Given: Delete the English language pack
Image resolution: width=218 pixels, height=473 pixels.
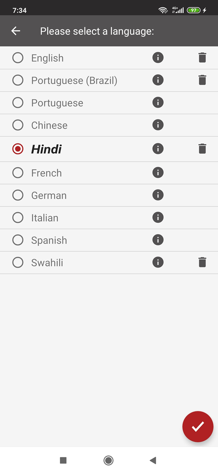Looking at the screenshot, I should [x=202, y=58].
